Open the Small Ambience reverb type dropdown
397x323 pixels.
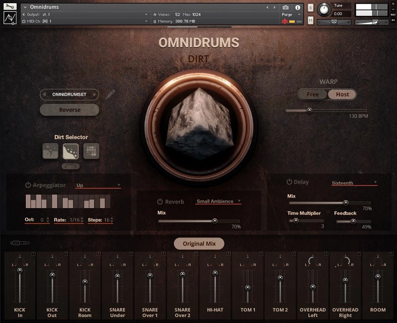click(x=217, y=201)
